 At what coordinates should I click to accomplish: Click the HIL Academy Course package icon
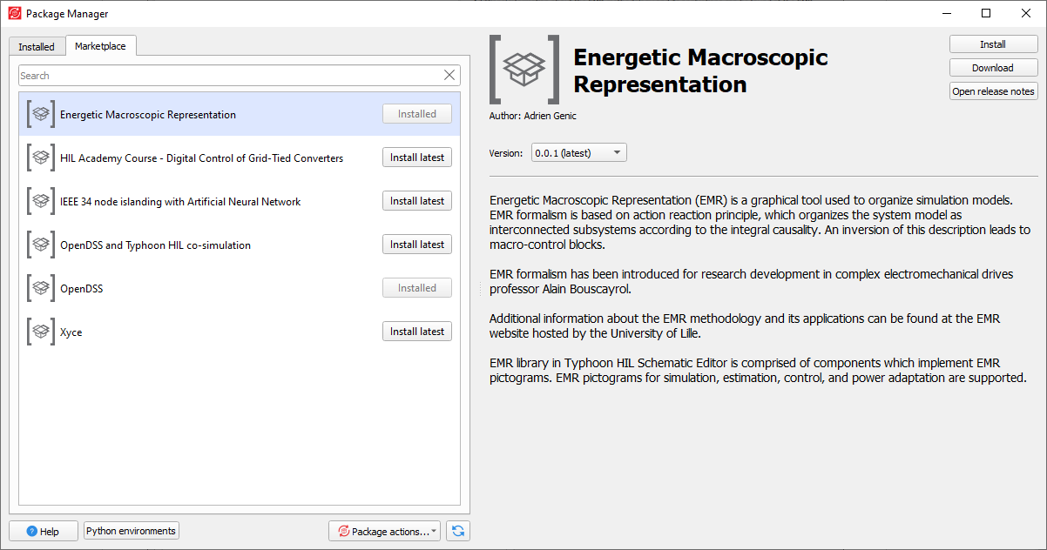[x=39, y=158]
